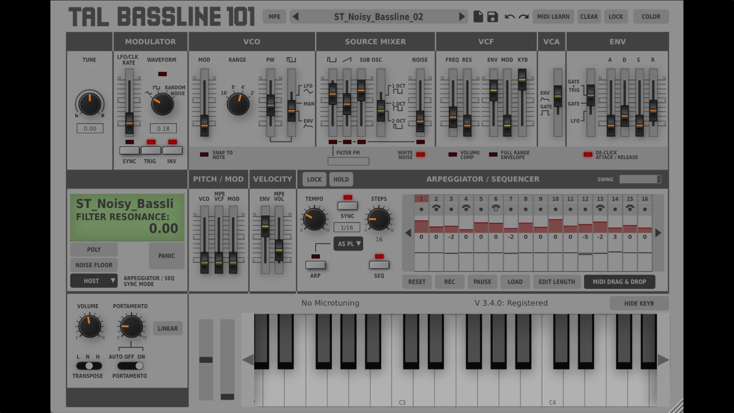Open preset name ST_Noisy_Bassline_02 menu
Screen dimensions: 734x413
(378, 17)
